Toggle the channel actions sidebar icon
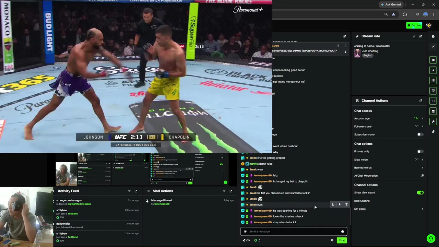 click(433, 111)
